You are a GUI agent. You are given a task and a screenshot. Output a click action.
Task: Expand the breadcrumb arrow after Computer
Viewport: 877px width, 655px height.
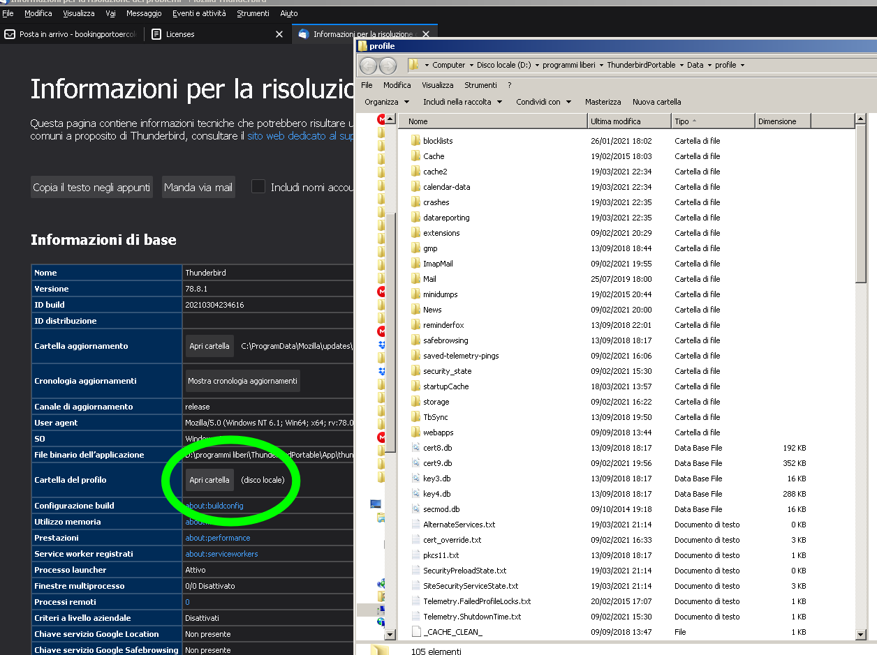pos(471,65)
